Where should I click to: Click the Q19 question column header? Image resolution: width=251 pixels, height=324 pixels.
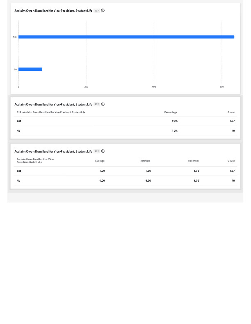(51, 112)
